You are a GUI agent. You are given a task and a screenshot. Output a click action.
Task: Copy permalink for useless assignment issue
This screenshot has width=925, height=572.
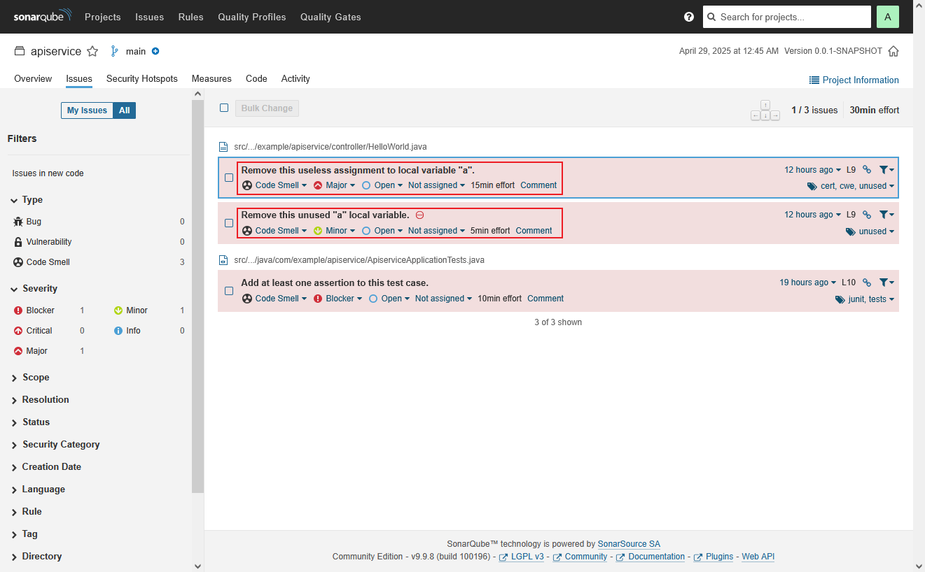click(x=867, y=169)
